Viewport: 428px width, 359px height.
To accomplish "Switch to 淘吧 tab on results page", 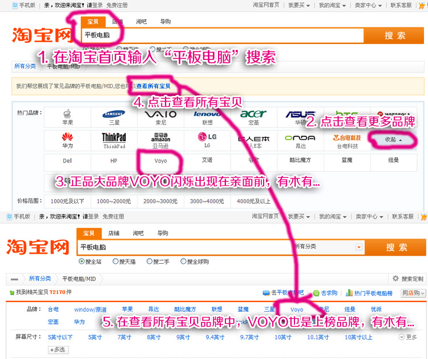I will [138, 233].
